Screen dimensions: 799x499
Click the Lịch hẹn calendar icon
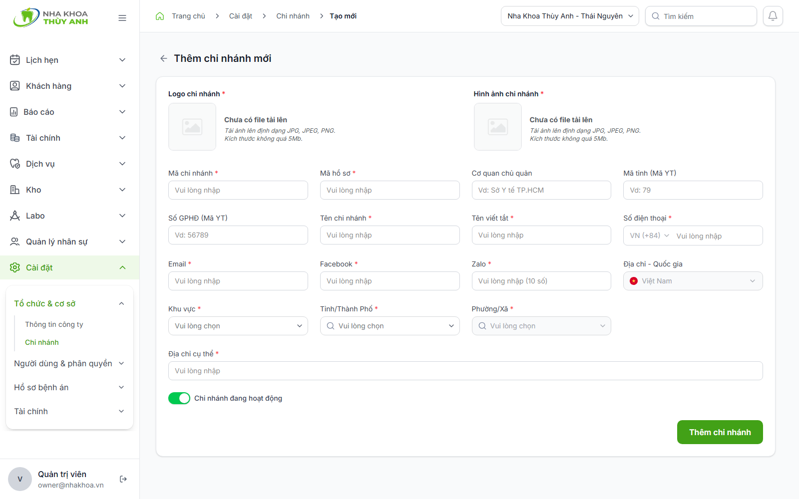(15, 60)
